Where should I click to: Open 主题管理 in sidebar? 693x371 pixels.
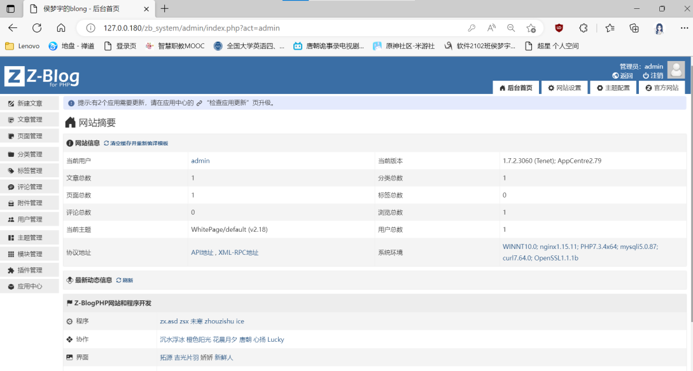pyautogui.click(x=29, y=238)
